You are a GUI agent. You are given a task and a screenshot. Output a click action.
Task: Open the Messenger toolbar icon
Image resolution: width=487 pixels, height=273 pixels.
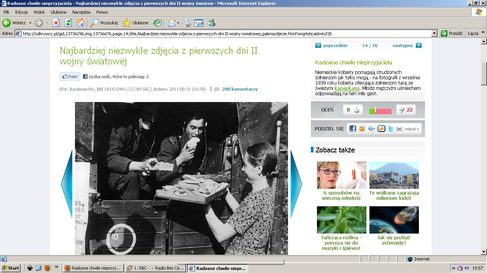tap(212, 23)
